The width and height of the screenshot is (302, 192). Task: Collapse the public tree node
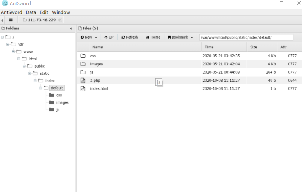(24, 66)
